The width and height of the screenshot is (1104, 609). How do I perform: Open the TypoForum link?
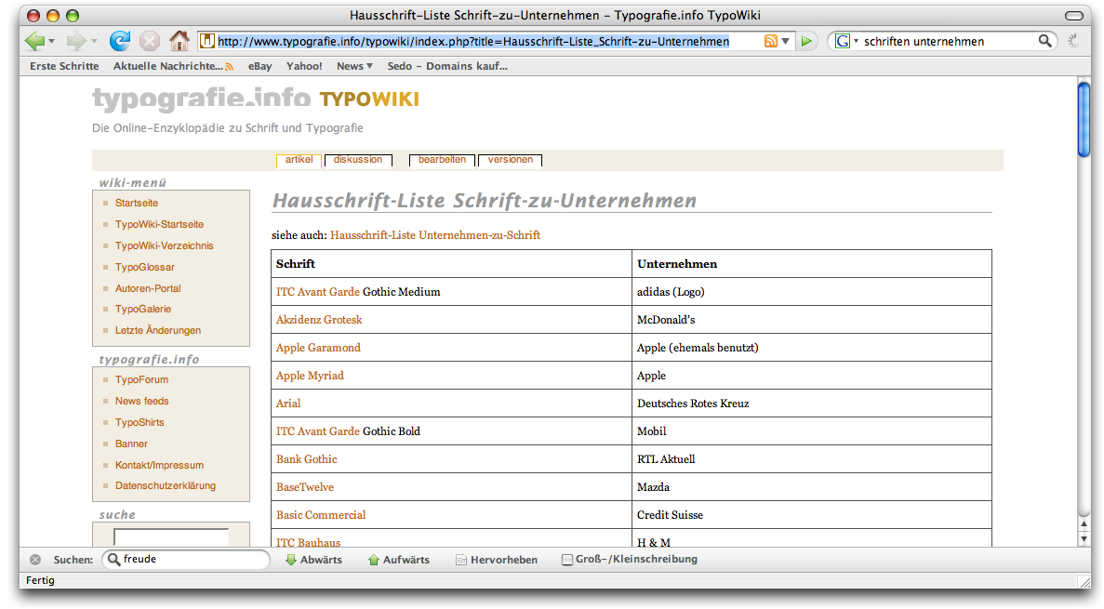(141, 379)
